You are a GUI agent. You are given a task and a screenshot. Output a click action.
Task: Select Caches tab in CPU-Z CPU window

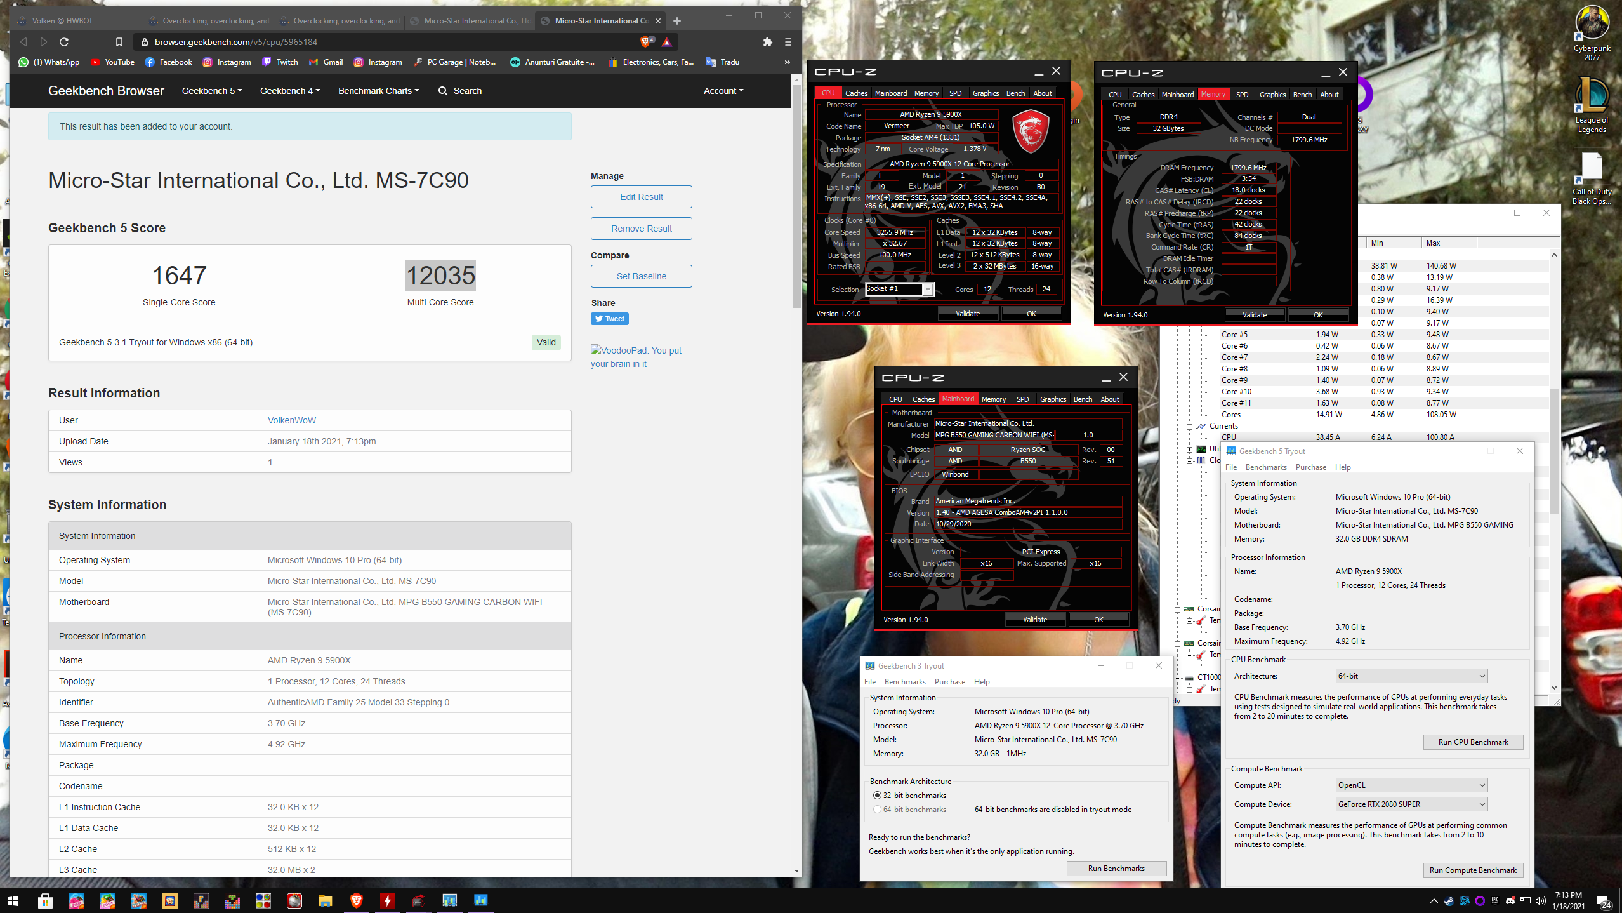click(856, 93)
